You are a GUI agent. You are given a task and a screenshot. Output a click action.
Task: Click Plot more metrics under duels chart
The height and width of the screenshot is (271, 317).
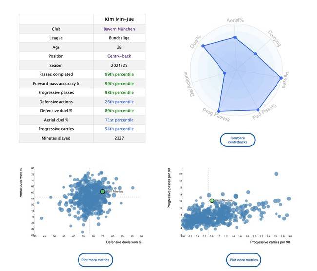click(x=96, y=260)
